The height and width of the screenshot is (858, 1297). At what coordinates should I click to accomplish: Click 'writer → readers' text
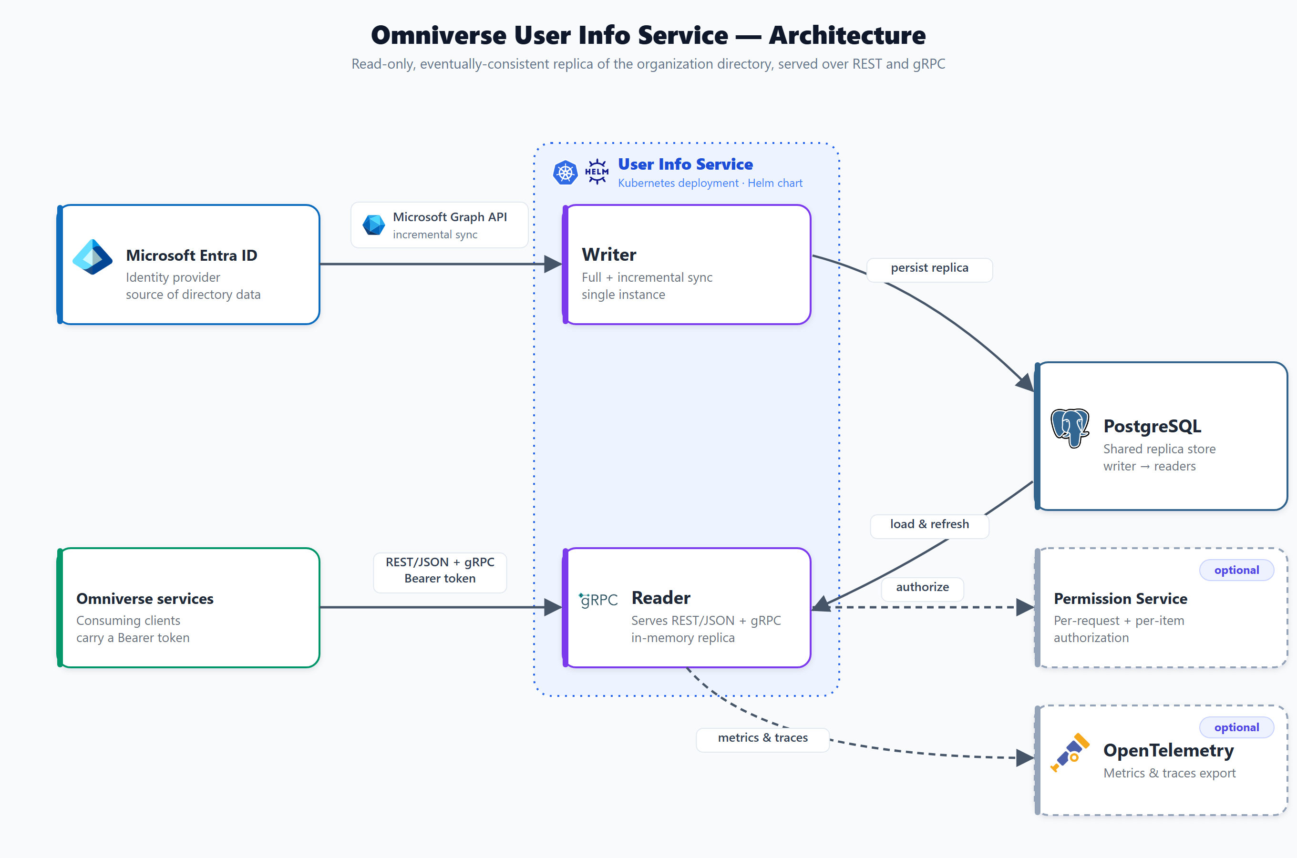point(1149,466)
